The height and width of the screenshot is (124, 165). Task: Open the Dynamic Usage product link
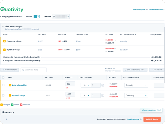pos(19,95)
